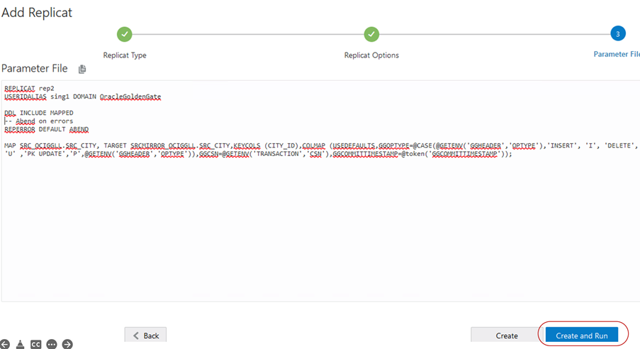Image resolution: width=640 pixels, height=349 pixels.
Task: Go to the previous slide with the left arrow icon
Action: tap(4, 344)
